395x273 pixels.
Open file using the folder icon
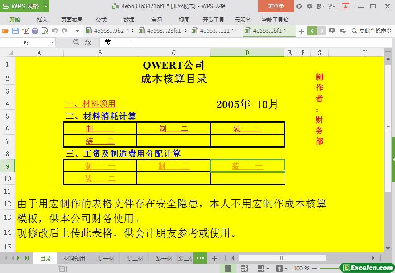[5, 31]
